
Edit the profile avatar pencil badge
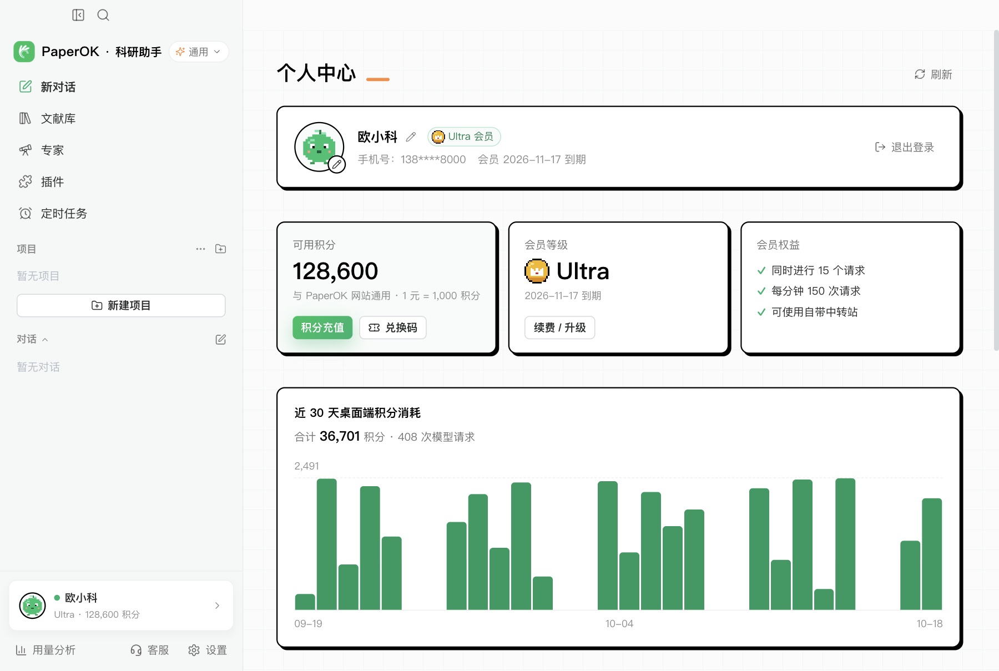337,164
